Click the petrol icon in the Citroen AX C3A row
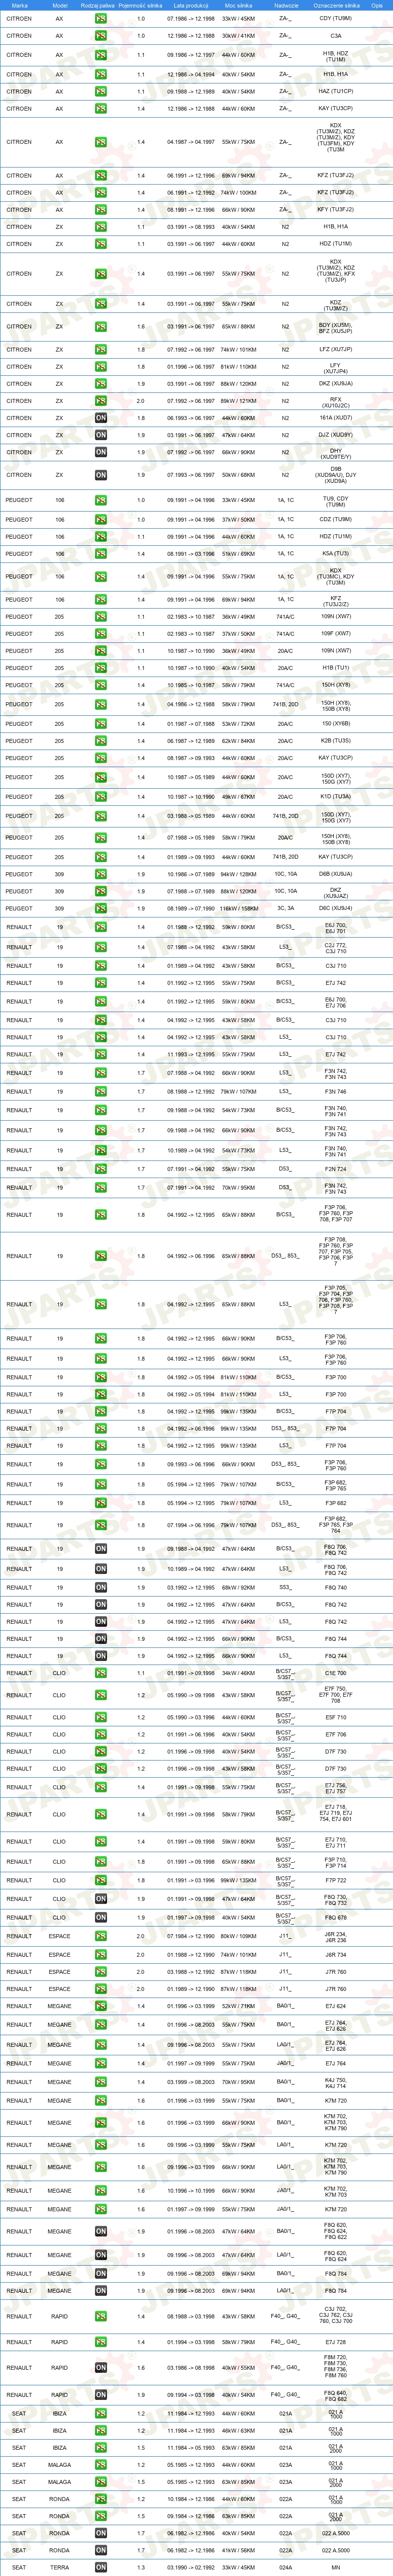393x2576 pixels. (x=101, y=36)
